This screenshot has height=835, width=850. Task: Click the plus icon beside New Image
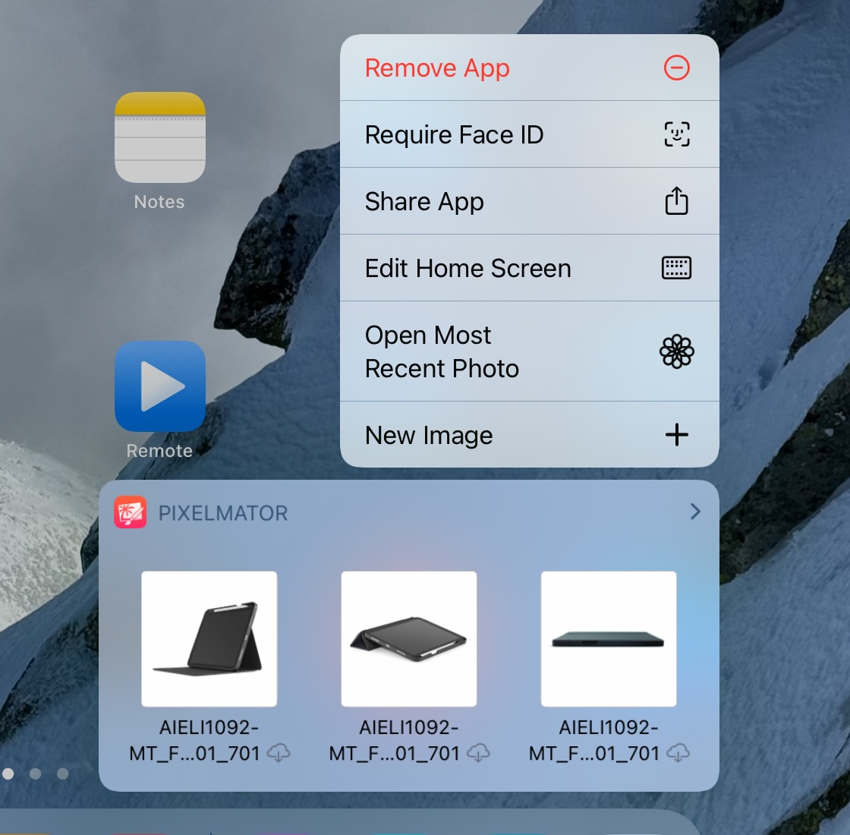click(x=676, y=435)
